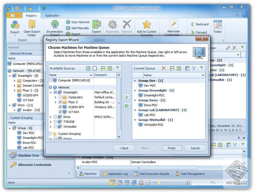Click the filter funnel in Current Queue
The width and height of the screenshot is (254, 192).
194,68
